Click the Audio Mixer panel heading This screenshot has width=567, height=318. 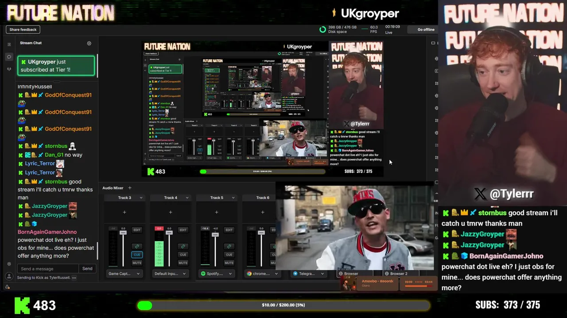(x=113, y=188)
